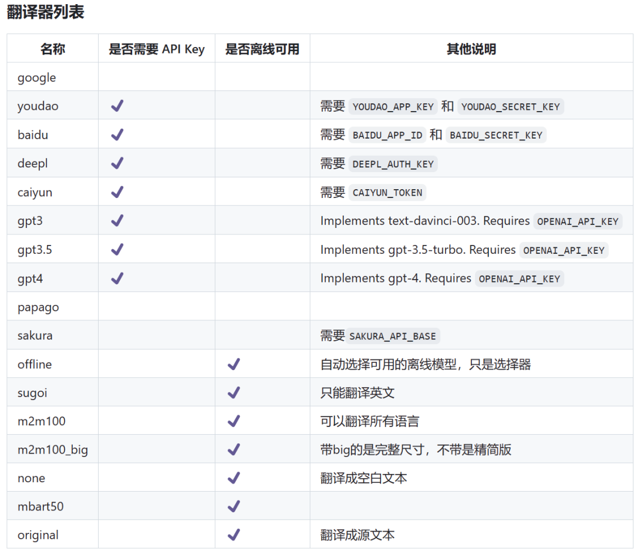
Task: Click the BAIDU_SECRET_KEY code label
Action: pos(496,135)
